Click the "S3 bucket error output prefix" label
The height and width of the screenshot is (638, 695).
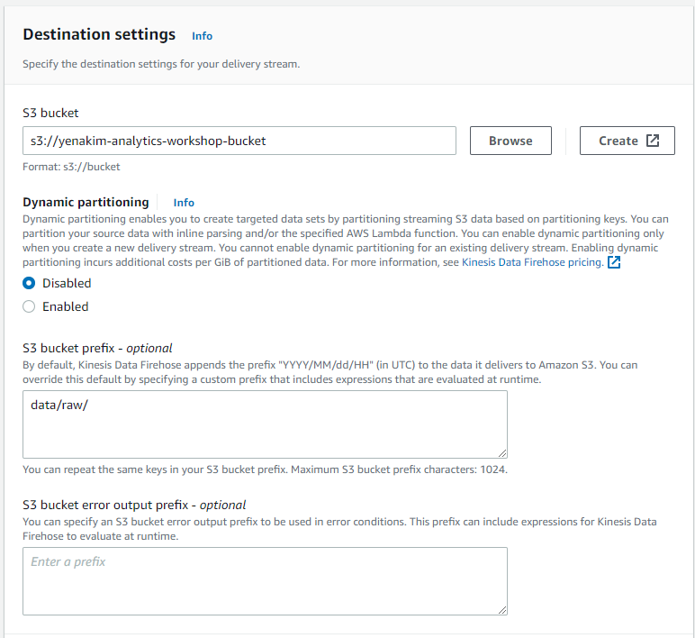coord(134,505)
